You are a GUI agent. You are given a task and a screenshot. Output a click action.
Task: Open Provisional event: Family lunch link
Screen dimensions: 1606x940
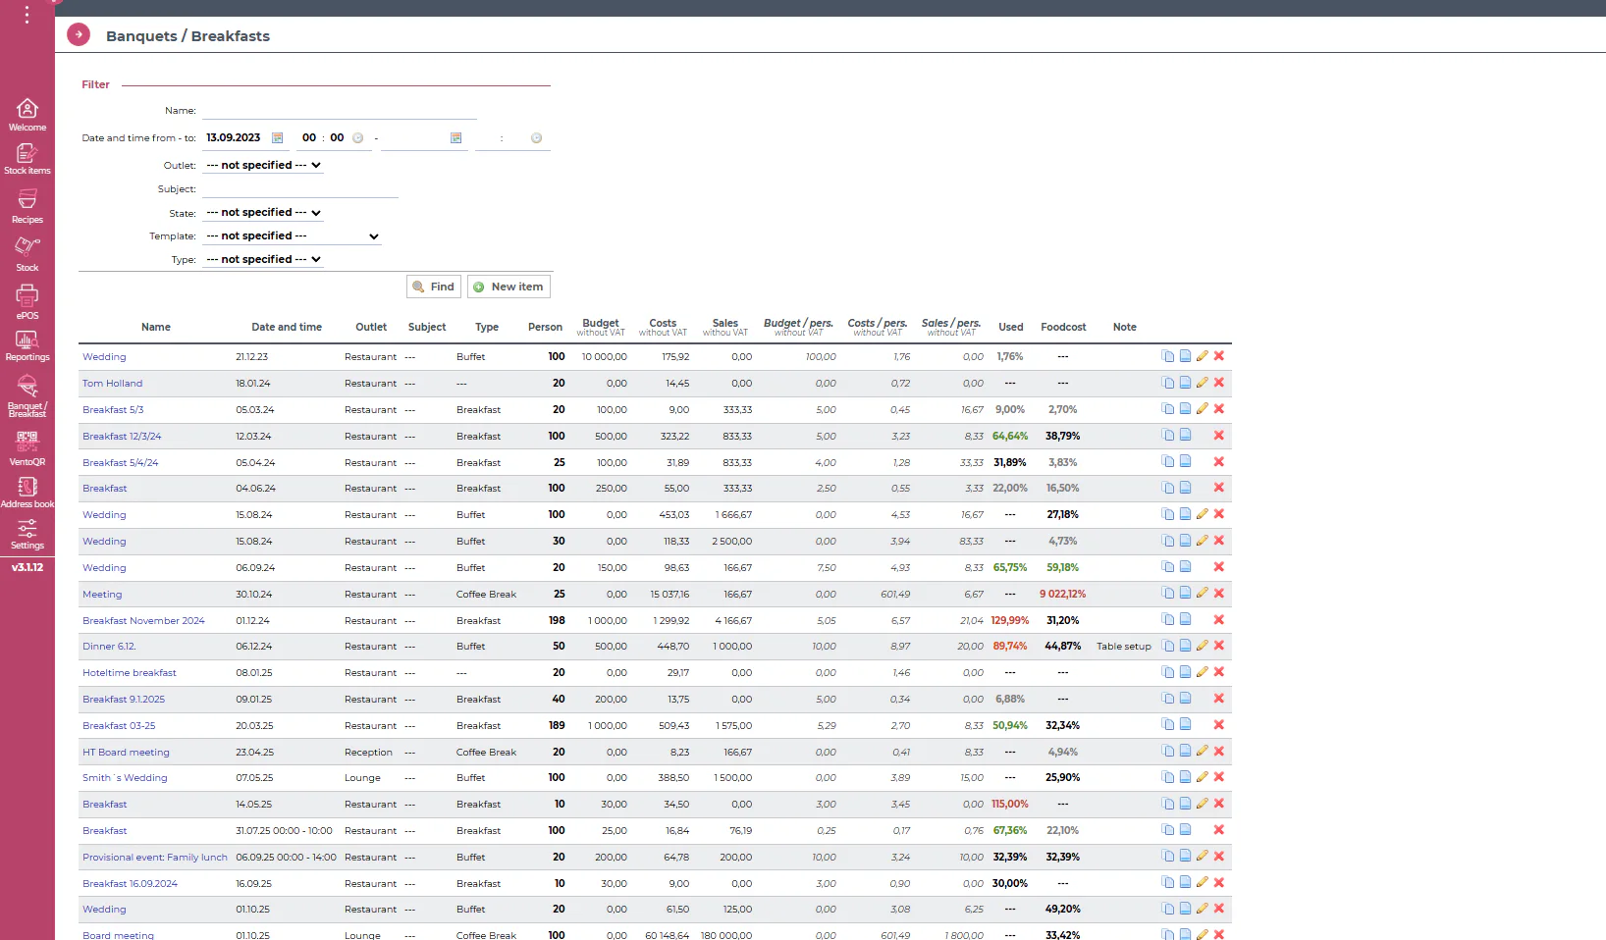coord(155,858)
